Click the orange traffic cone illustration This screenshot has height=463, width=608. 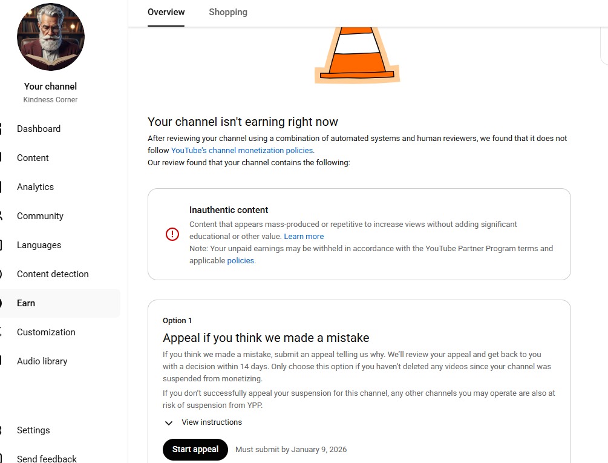click(357, 55)
